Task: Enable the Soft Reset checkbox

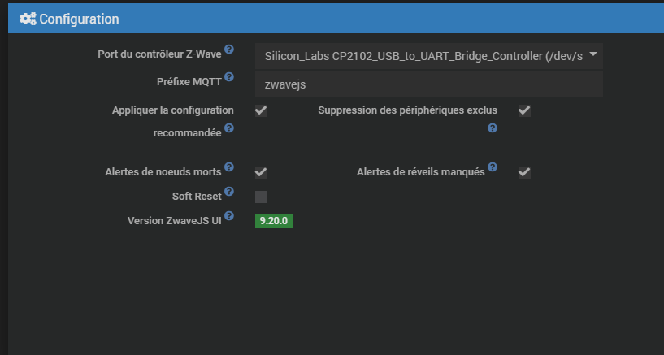Action: pyautogui.click(x=261, y=197)
